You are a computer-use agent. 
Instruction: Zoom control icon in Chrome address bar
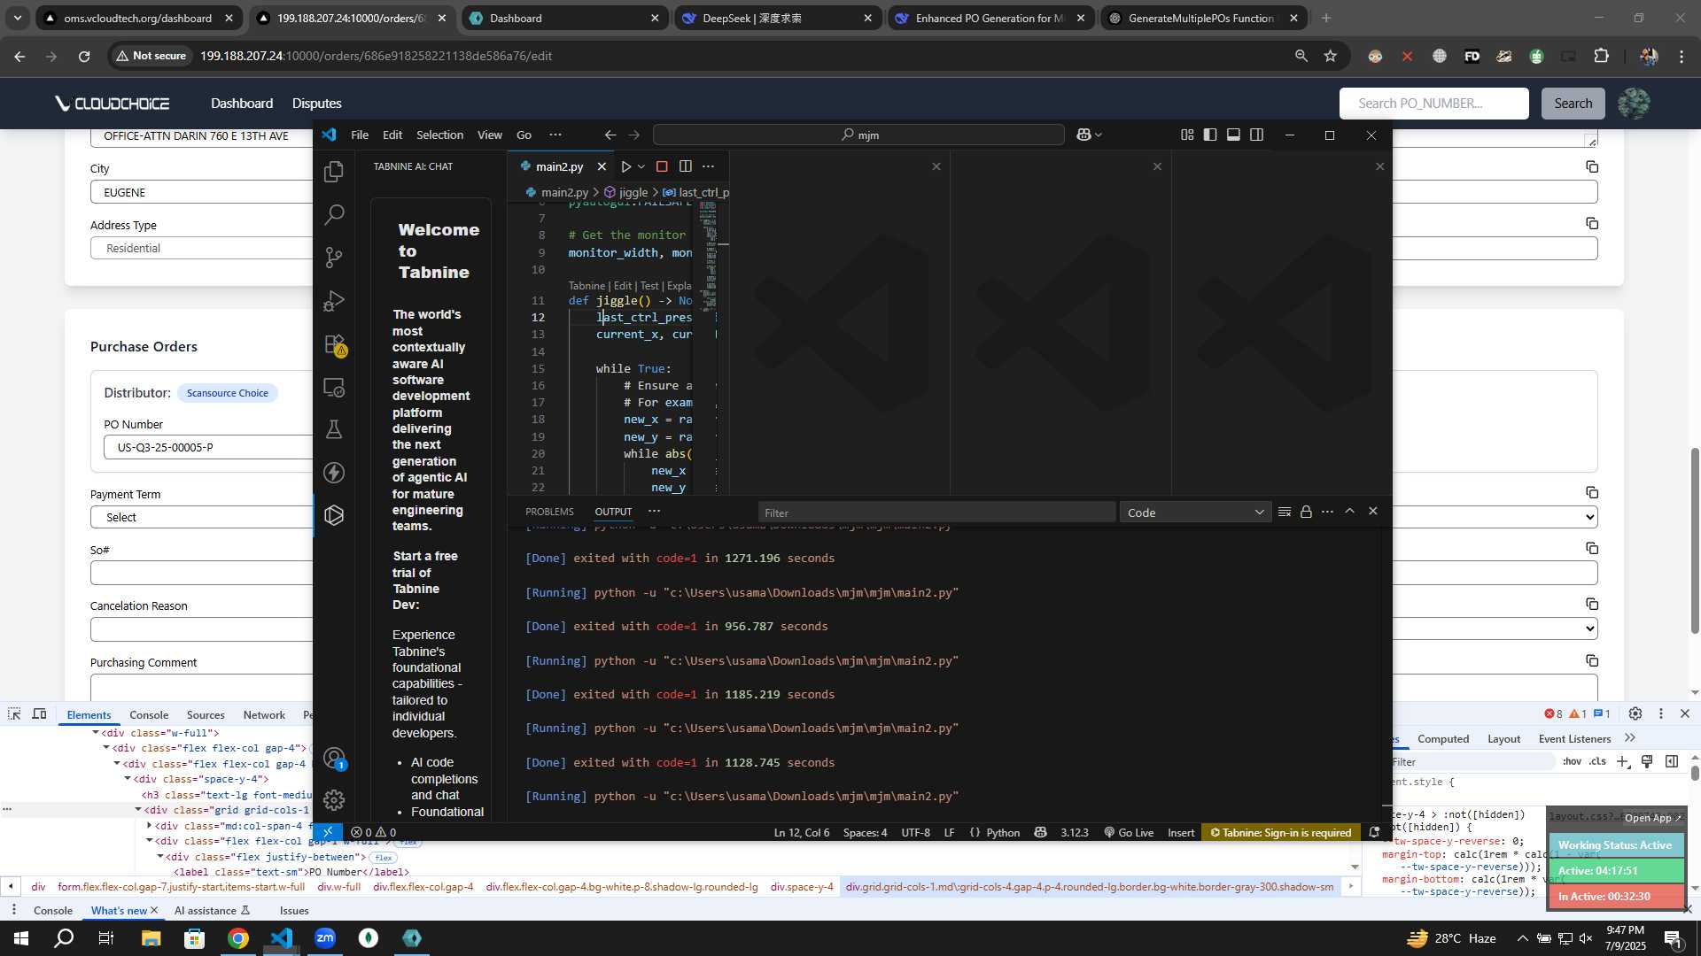pos(1301,56)
